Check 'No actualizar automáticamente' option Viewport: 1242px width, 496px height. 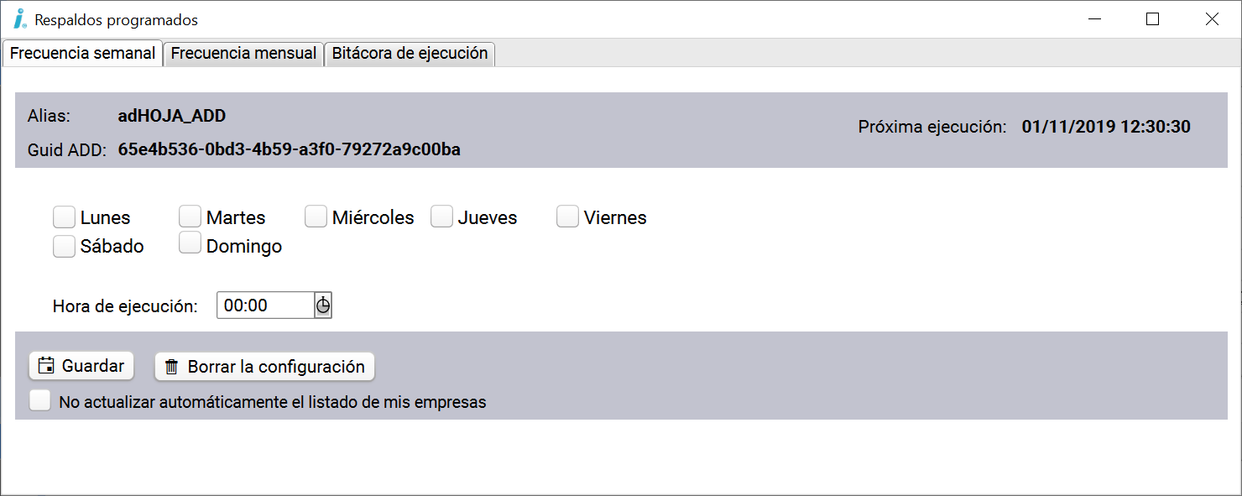click(x=40, y=401)
